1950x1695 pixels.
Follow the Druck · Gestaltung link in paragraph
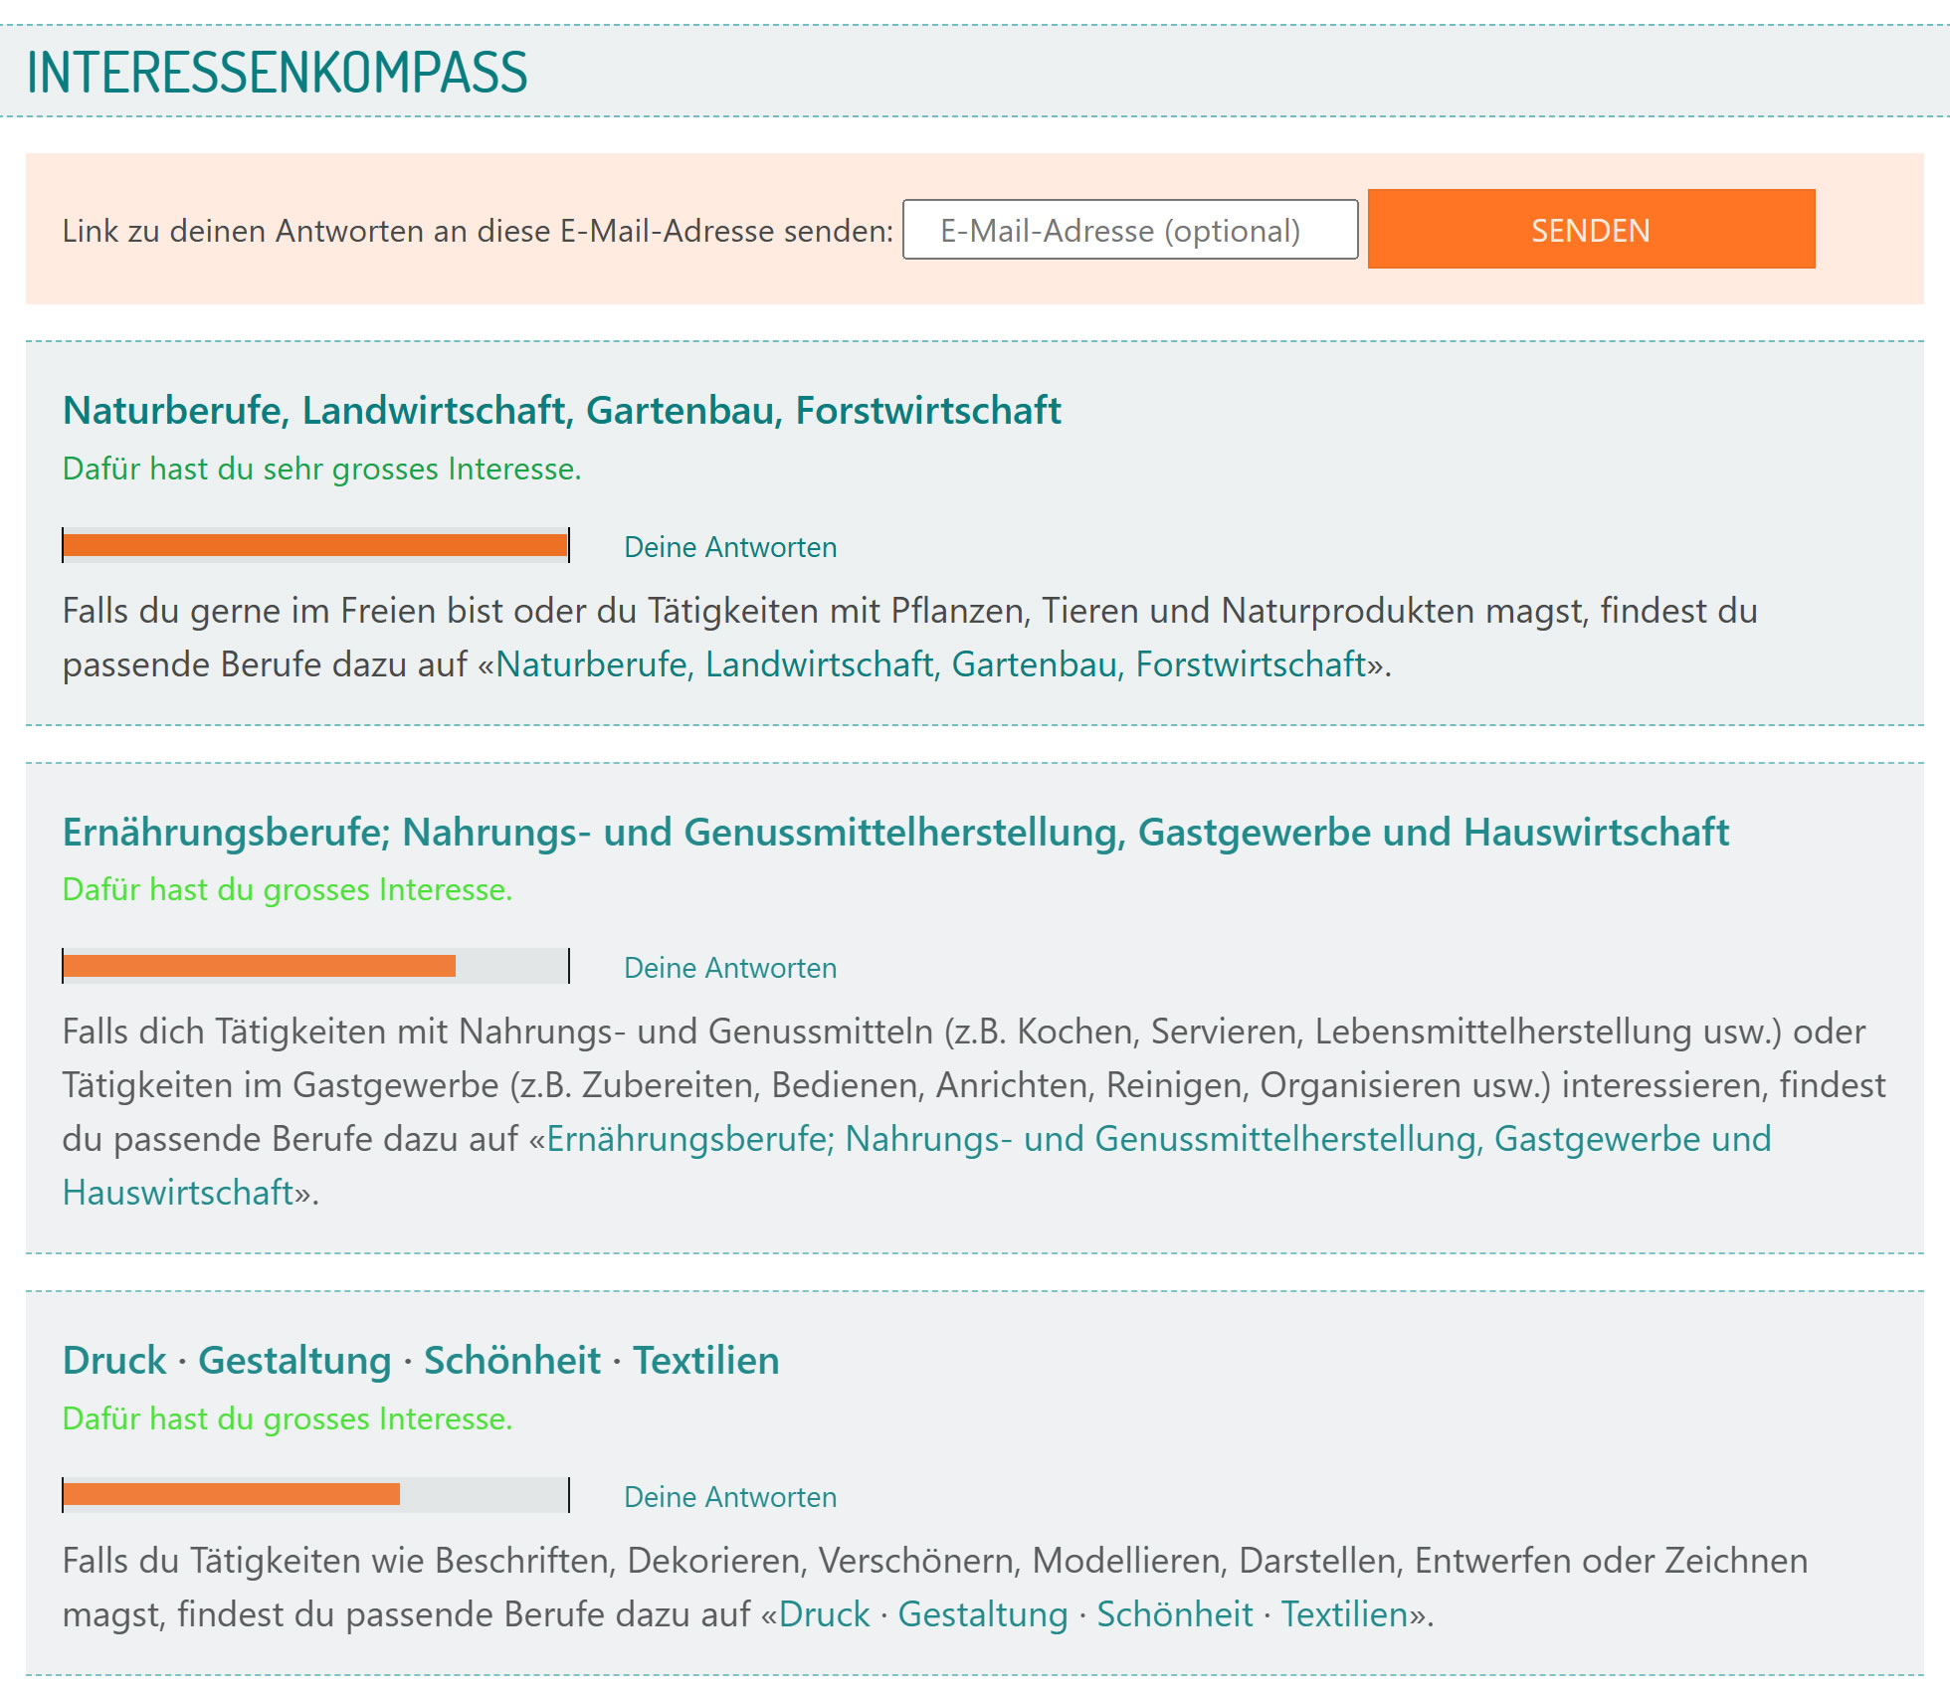[1093, 1614]
